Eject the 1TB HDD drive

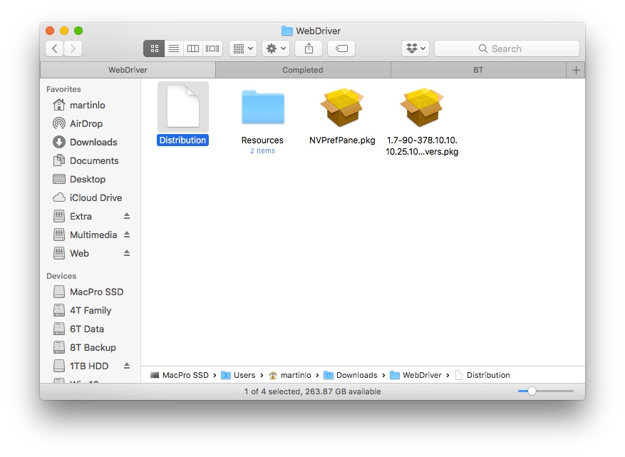(x=127, y=366)
